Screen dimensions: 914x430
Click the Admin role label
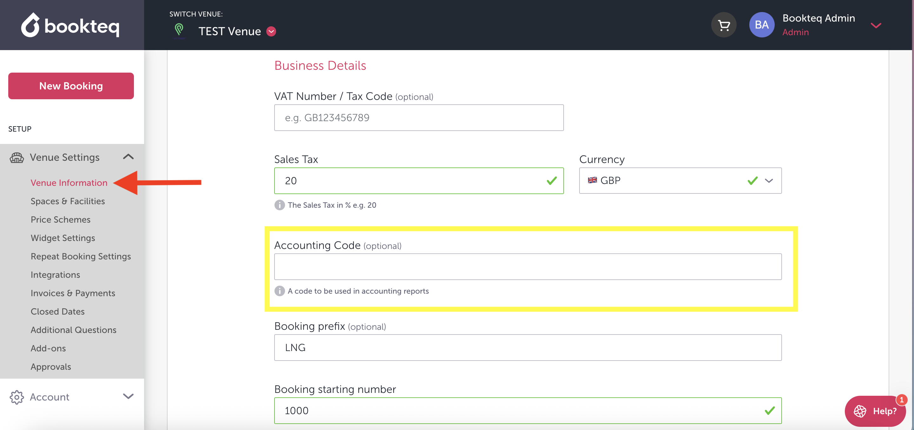pos(796,32)
